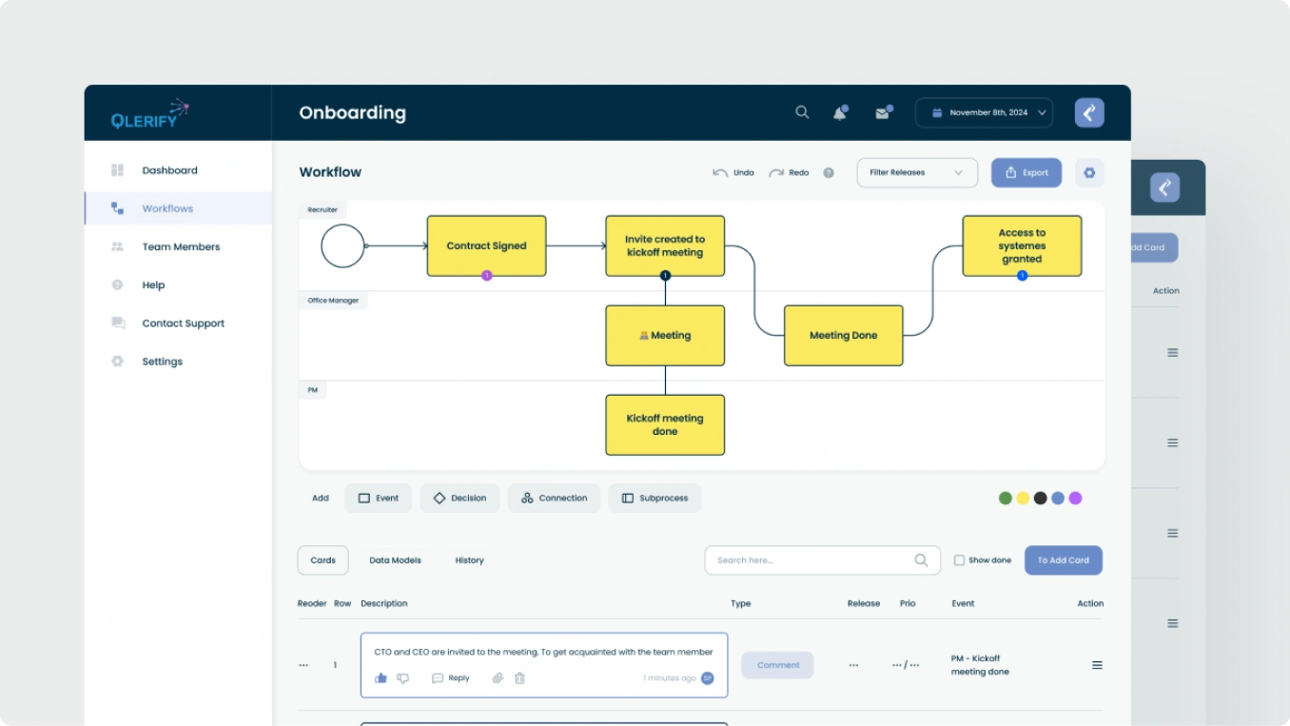Click the Export button
The width and height of the screenshot is (1290, 726).
tap(1026, 173)
